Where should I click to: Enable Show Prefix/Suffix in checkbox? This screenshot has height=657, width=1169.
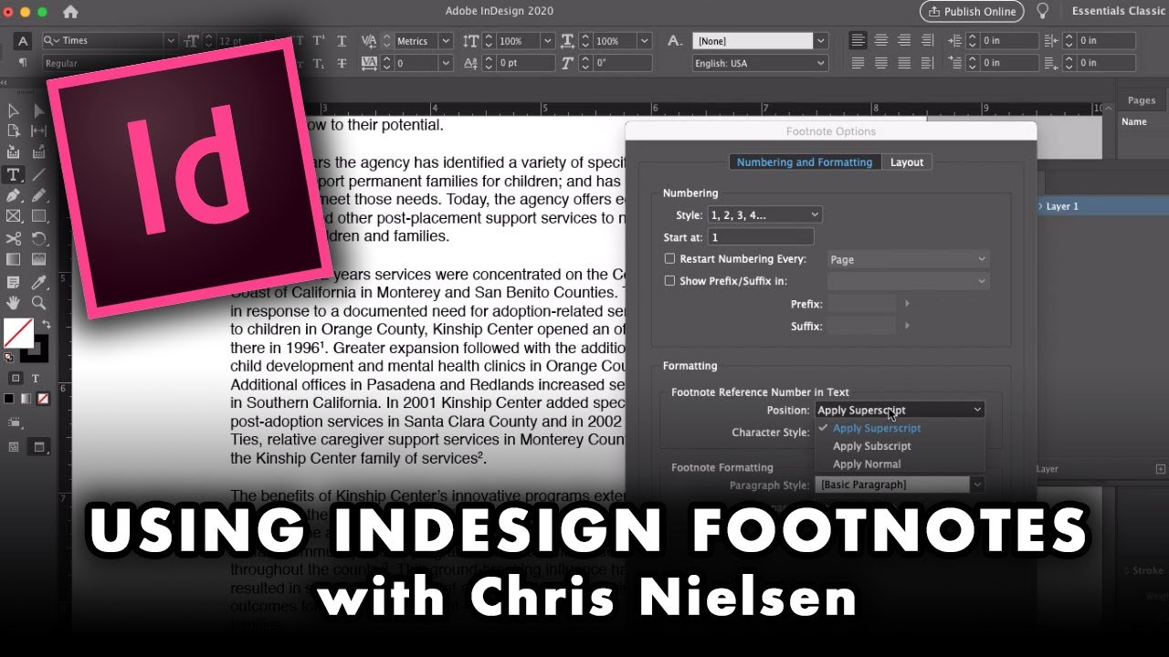(x=670, y=281)
